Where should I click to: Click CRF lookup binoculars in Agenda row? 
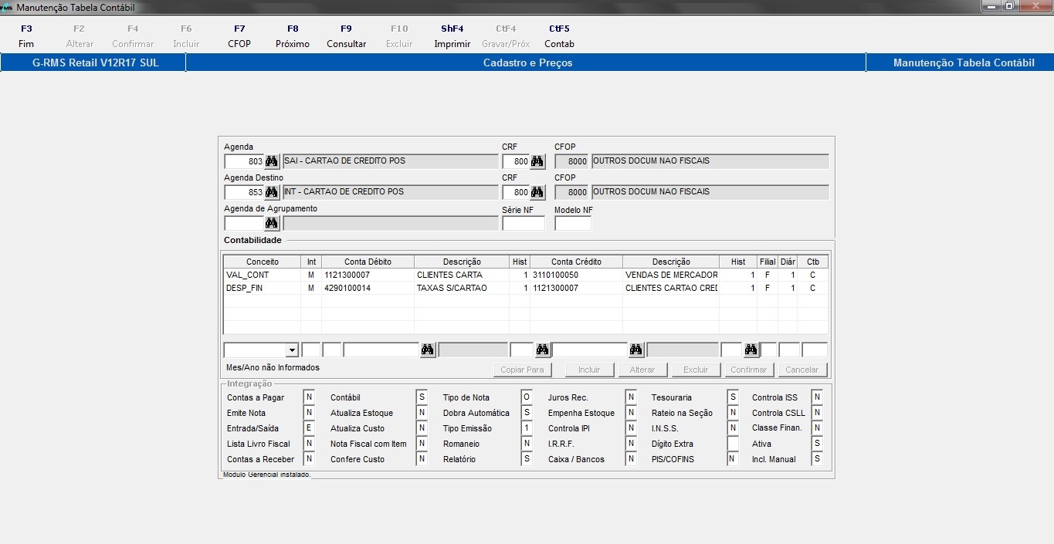(x=537, y=161)
